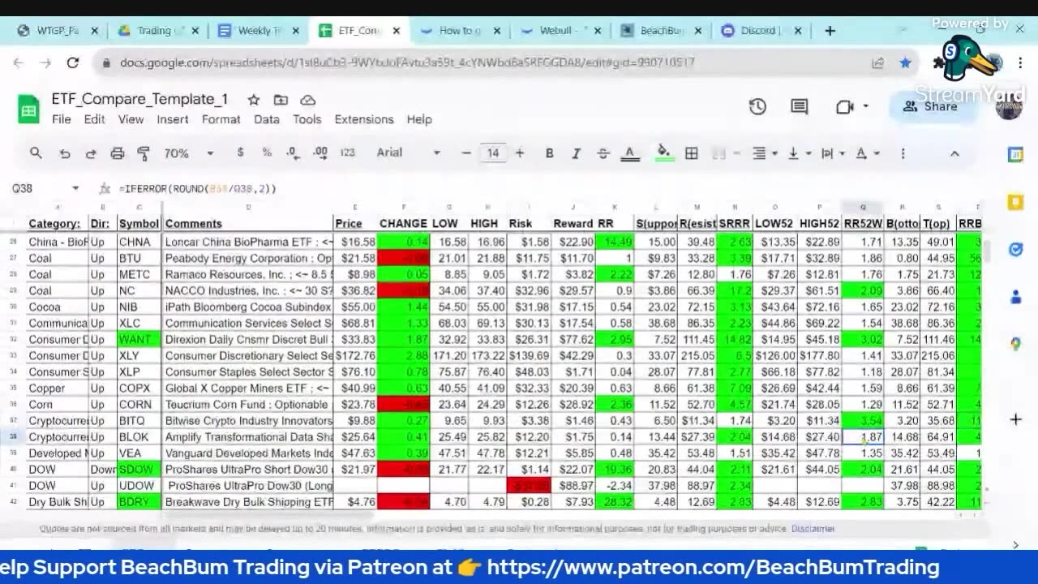This screenshot has width=1038, height=584.
Task: Select the WANT symbol cell
Action: click(139, 339)
